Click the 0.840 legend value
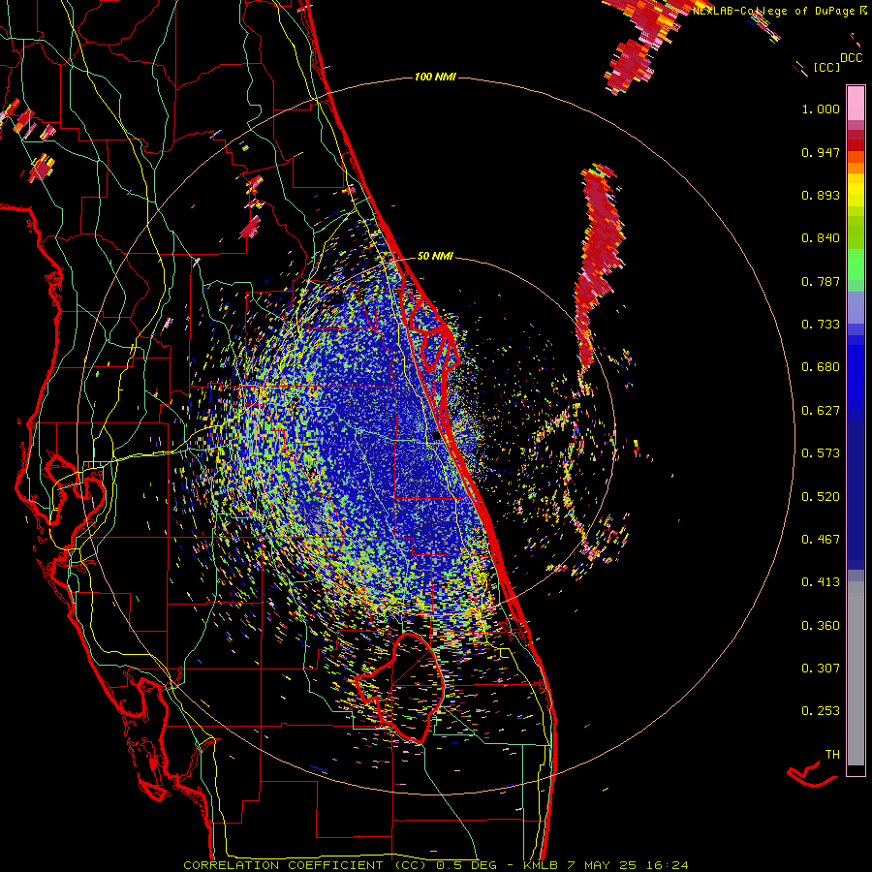Screen dimensions: 872x872 coord(821,238)
